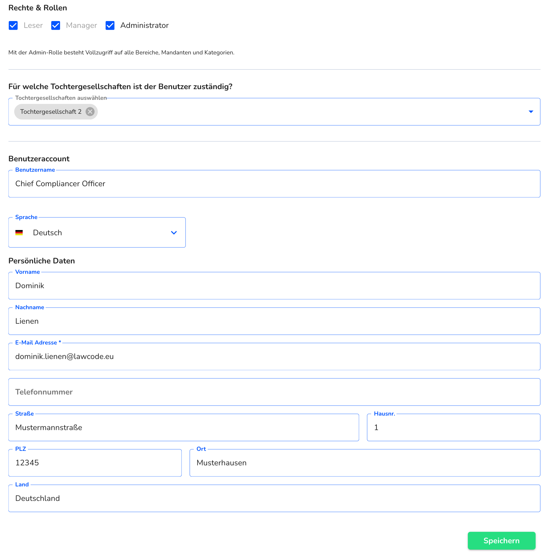Edit the Benutzername field
The width and height of the screenshot is (549, 557).
(x=274, y=184)
